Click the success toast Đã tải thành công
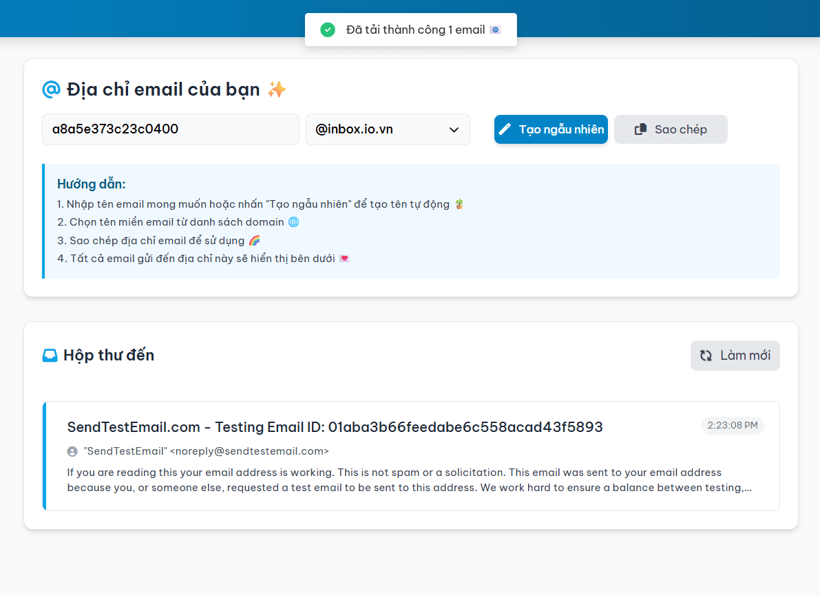This screenshot has width=820, height=595. [x=410, y=30]
